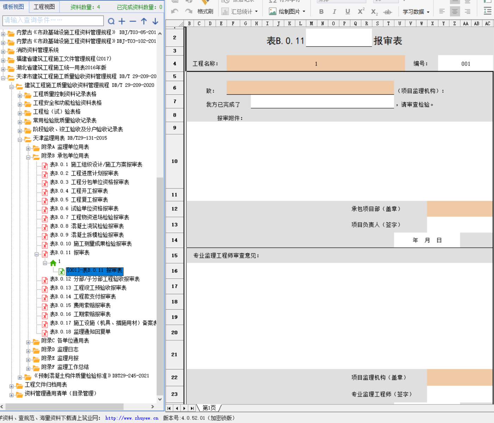Collapse the 天津市建筑工程施工质量验收资料管理规程 node

click(3, 78)
